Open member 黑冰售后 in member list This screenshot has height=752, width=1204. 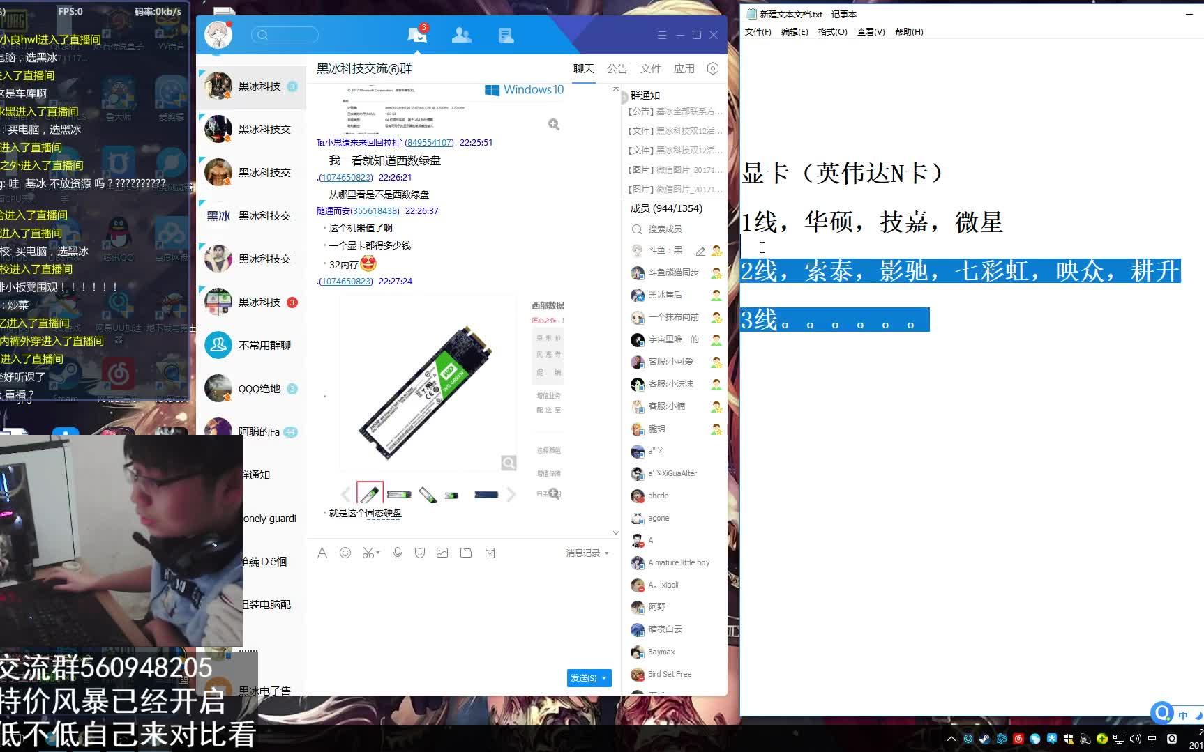click(x=673, y=295)
